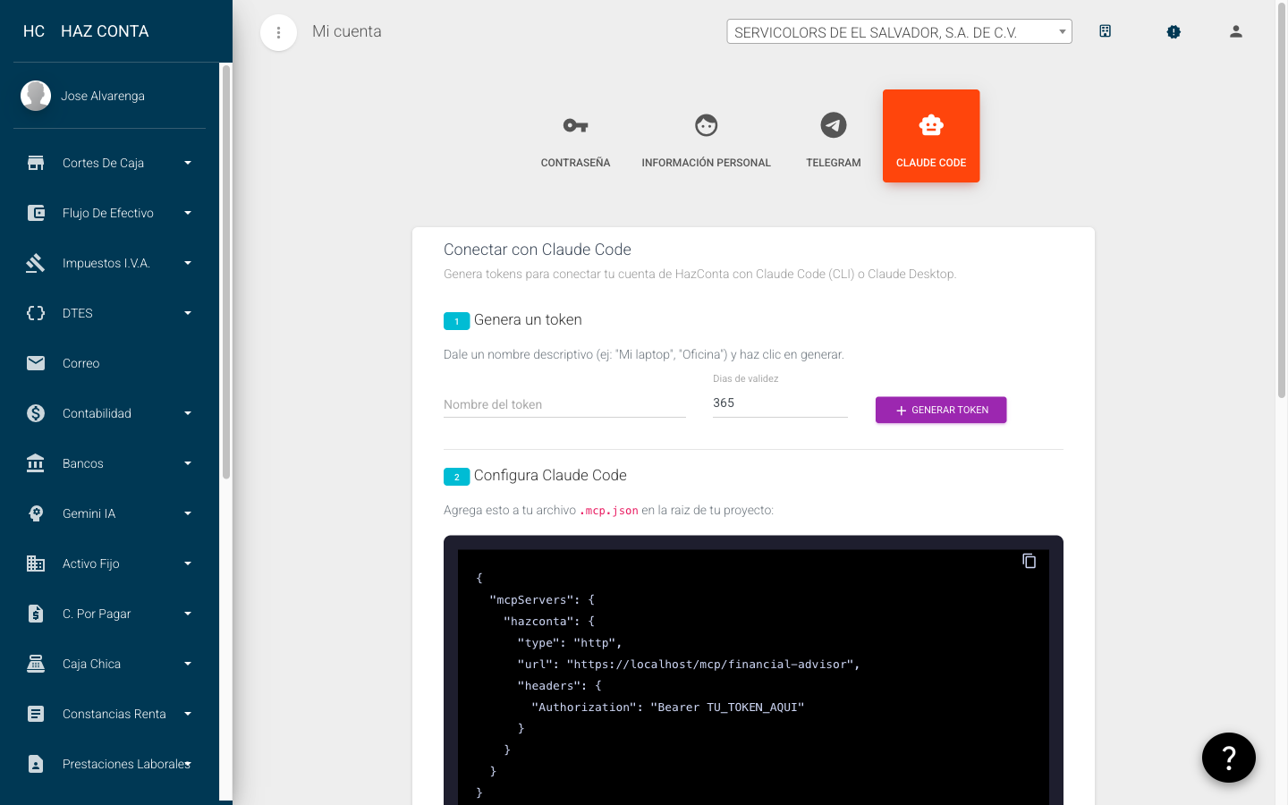The height and width of the screenshot is (805, 1288).
Task: Open the user profile icon in top bar
Action: coord(1236,31)
